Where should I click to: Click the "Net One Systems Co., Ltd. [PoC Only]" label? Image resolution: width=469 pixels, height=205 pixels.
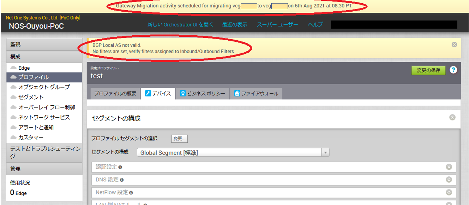[43, 18]
